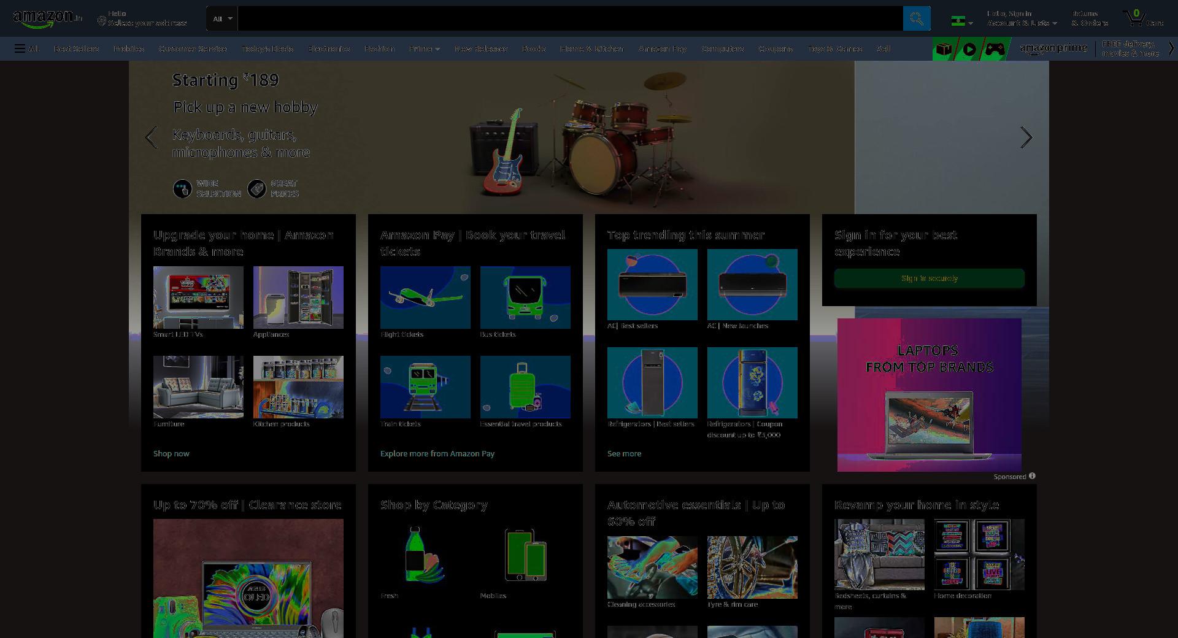The width and height of the screenshot is (1178, 638).
Task: Open AC Best sellers thumbnail
Action: point(652,285)
